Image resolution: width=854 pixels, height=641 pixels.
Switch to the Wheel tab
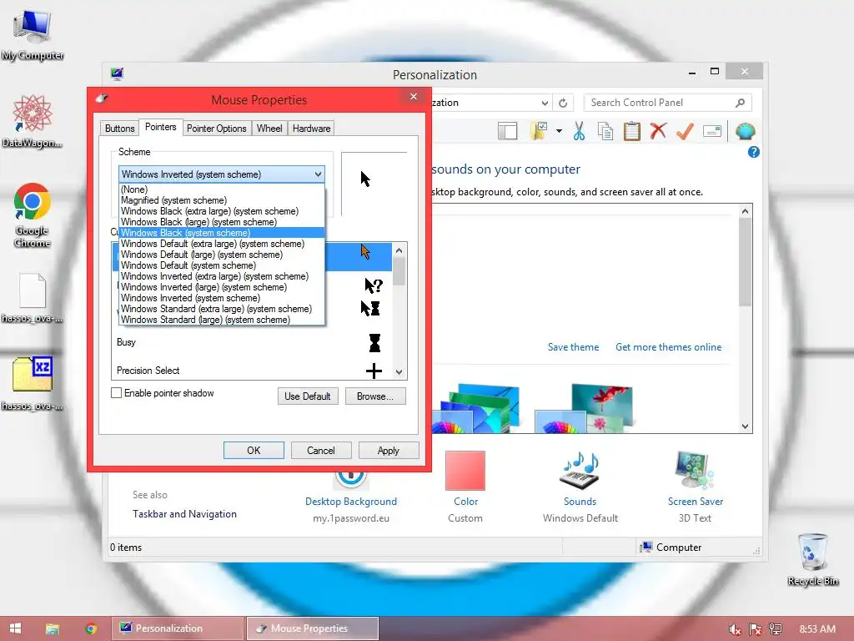[269, 129]
